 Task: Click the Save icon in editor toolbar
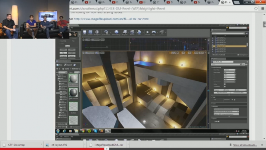click(85, 32)
